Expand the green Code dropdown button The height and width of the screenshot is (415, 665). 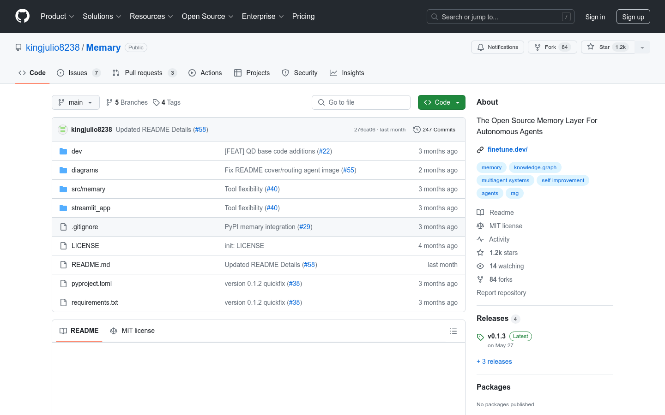tap(441, 102)
